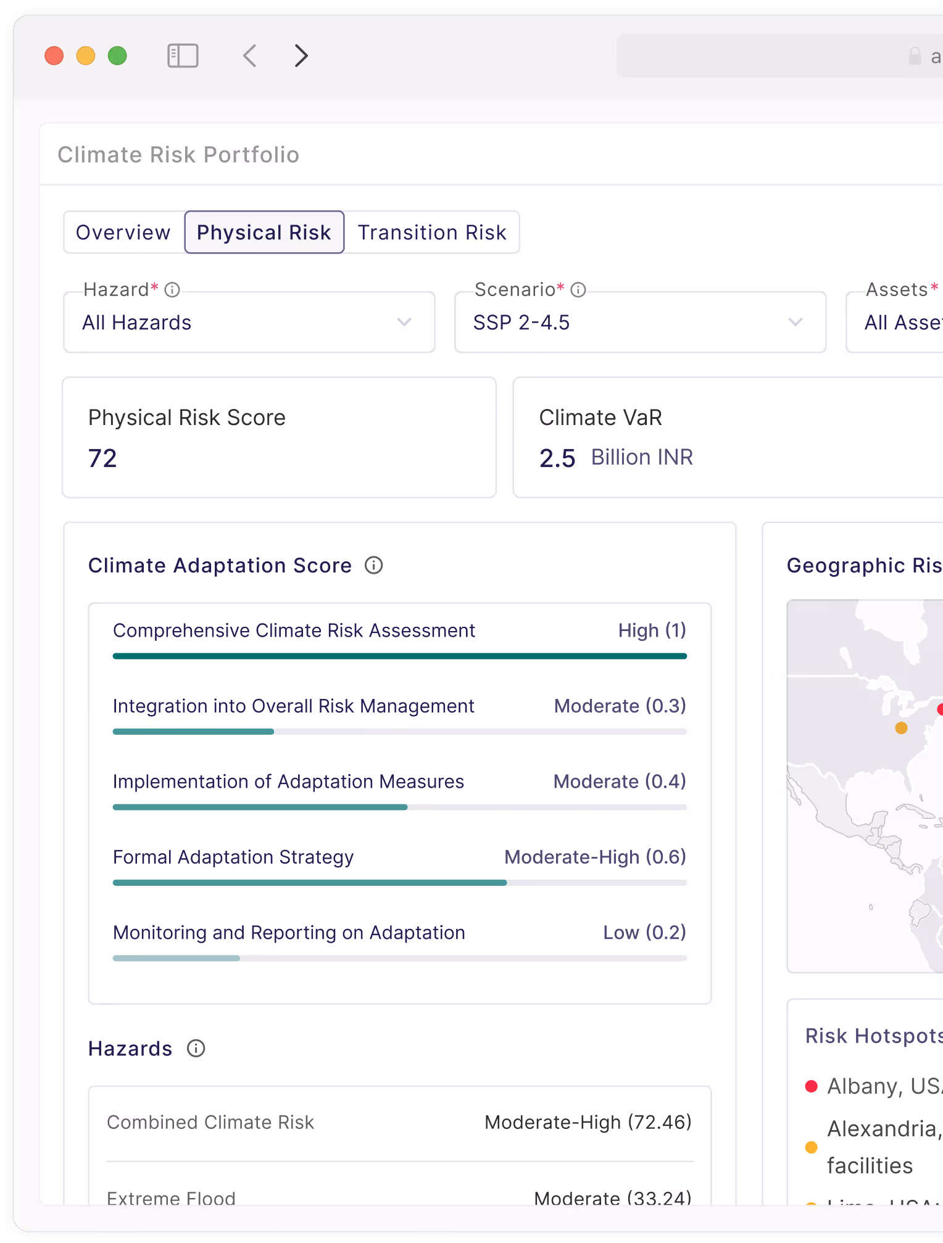Screen dimensions: 943x1243
Task: Open the Scenario dropdown showing SSP 2-4.5
Action: click(641, 322)
